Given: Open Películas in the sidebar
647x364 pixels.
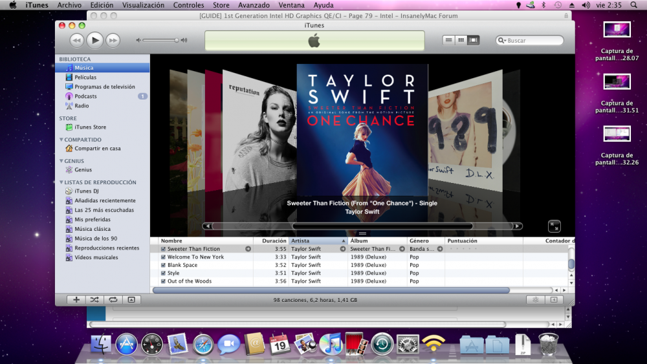Looking at the screenshot, I should pyautogui.click(x=102, y=77).
